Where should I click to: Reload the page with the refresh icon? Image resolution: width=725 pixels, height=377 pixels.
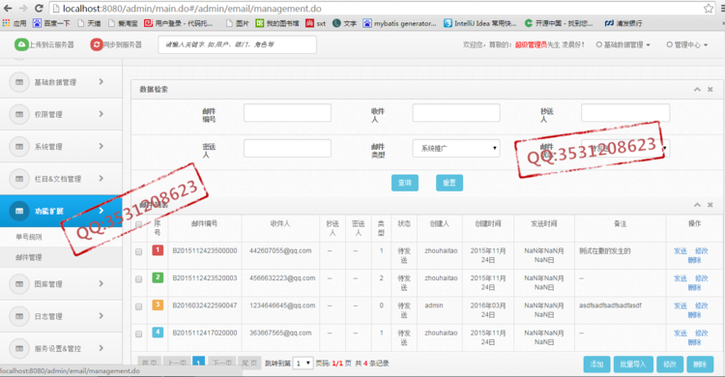click(39, 9)
